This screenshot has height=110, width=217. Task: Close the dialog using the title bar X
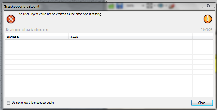pyautogui.click(x=208, y=5)
